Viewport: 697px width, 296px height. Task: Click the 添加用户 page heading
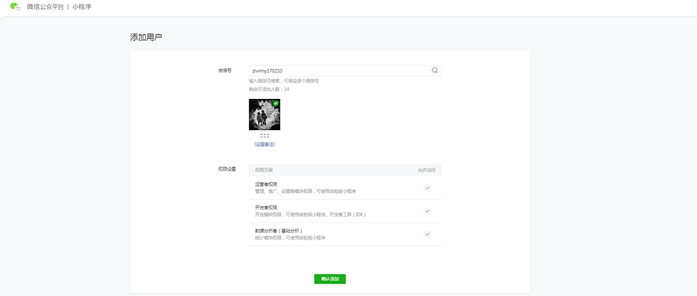[x=146, y=37]
